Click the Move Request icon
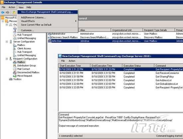This screenshot has width=183, height=139. (x=15, y=76)
